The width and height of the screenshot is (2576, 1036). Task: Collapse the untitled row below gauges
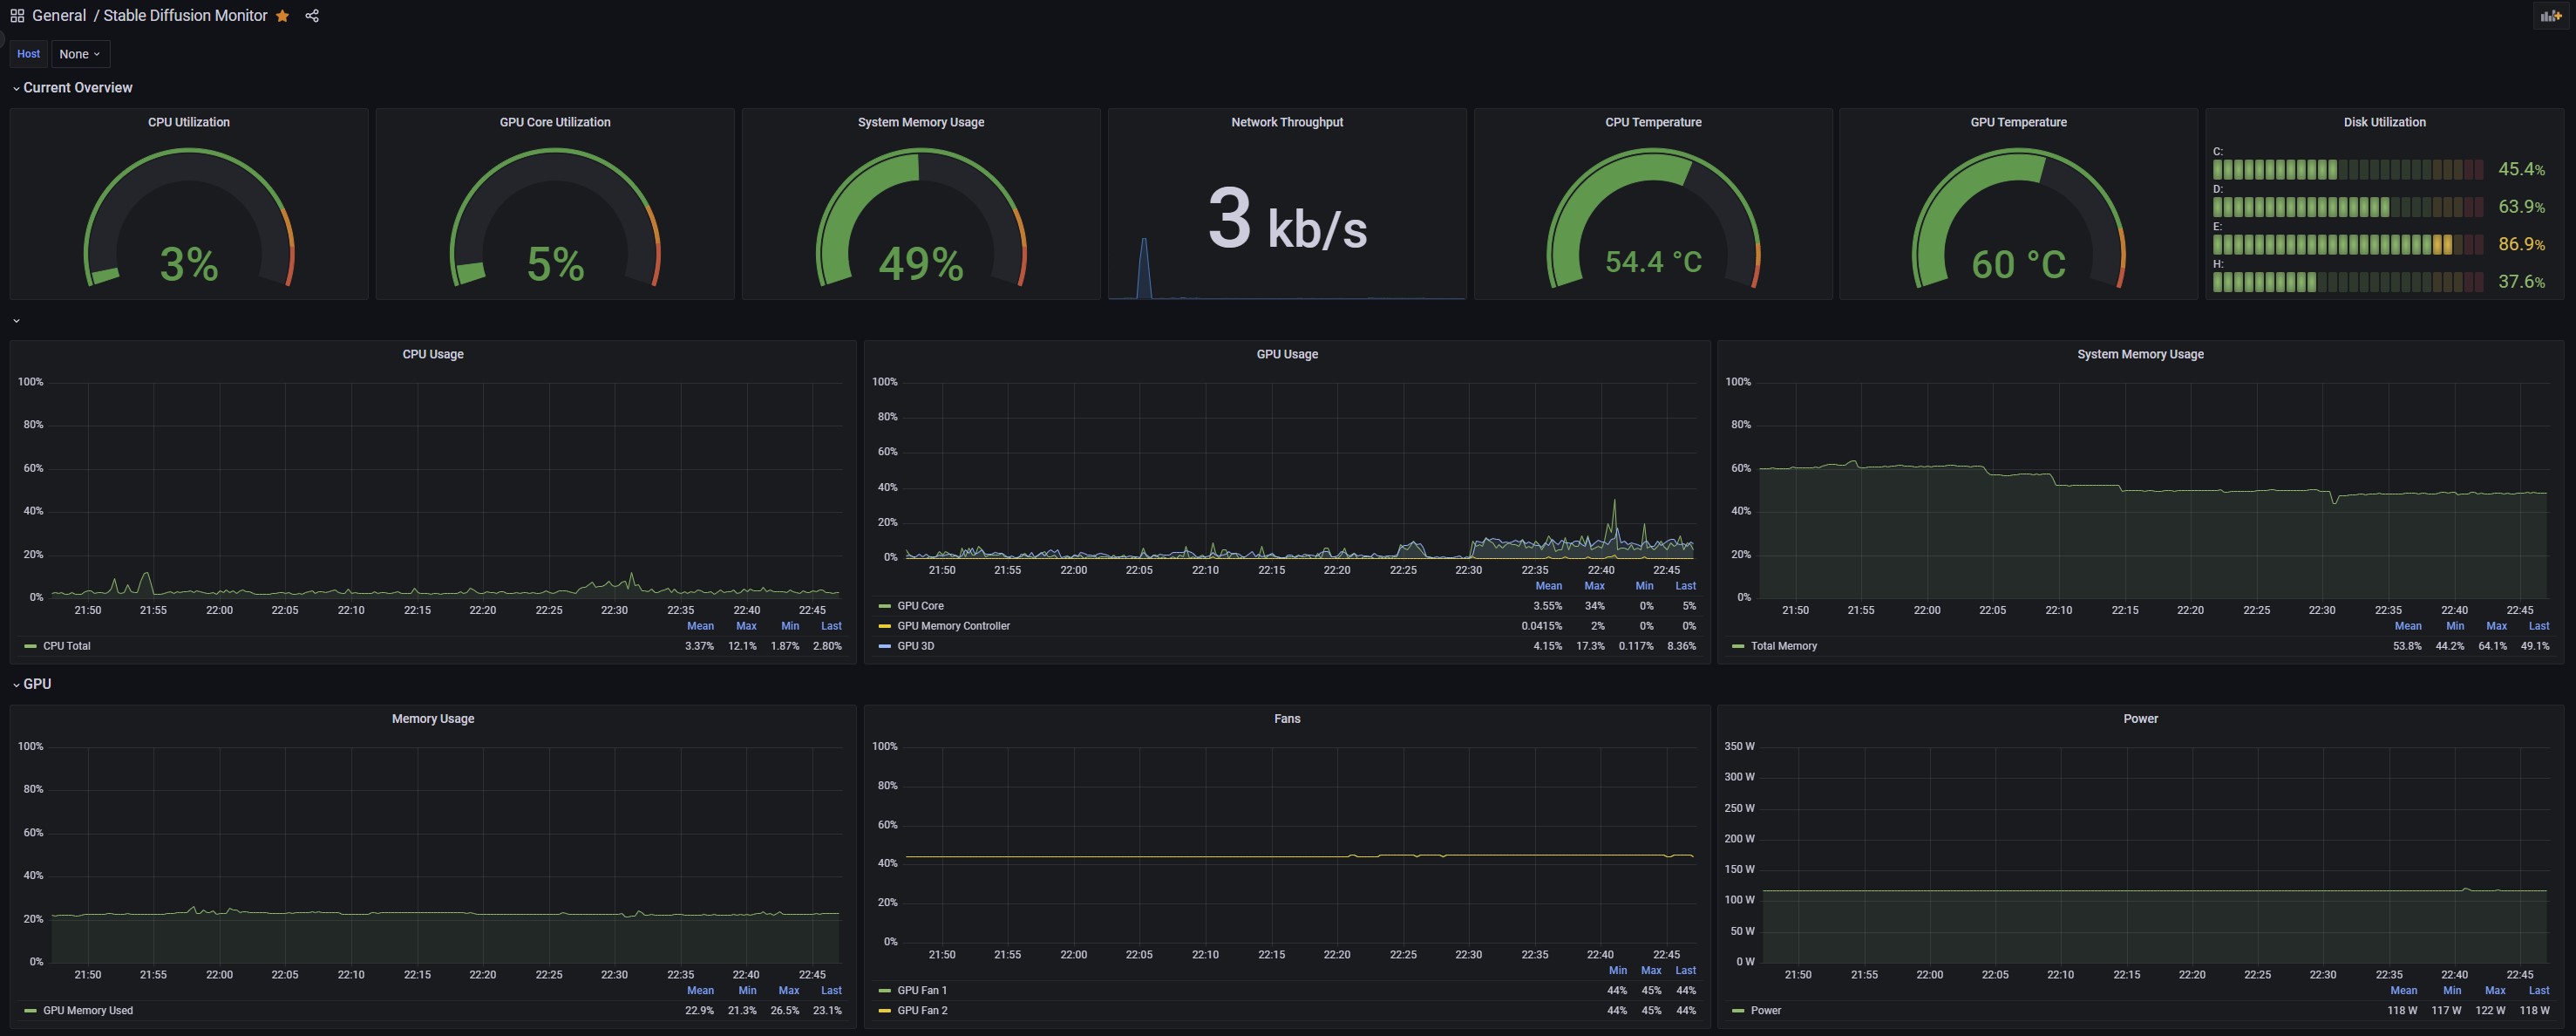click(x=16, y=321)
